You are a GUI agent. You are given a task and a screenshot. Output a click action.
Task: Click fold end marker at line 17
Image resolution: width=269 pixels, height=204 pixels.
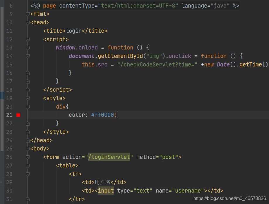click(28, 81)
